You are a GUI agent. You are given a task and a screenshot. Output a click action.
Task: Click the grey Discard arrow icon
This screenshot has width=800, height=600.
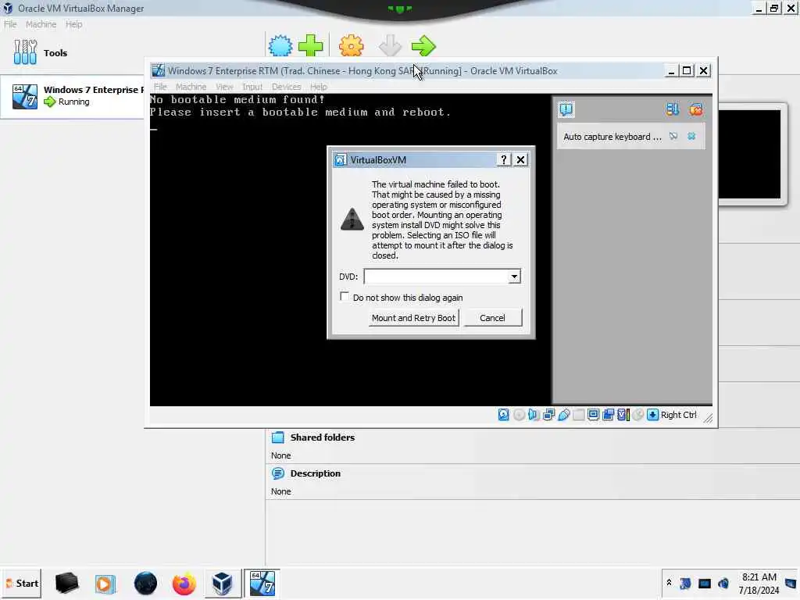(390, 46)
